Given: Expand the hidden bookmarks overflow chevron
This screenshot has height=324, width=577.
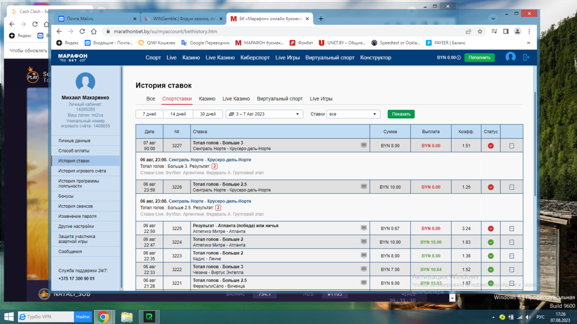Looking at the screenshot, I should [529, 43].
